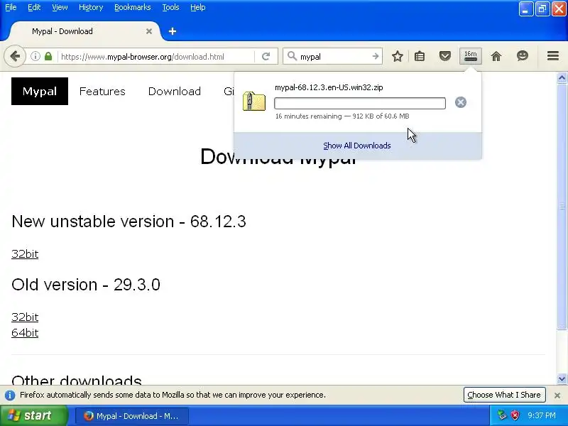The image size is (568, 426).
Task: Click 32bit link under old version 29.3.0
Action: (25, 317)
